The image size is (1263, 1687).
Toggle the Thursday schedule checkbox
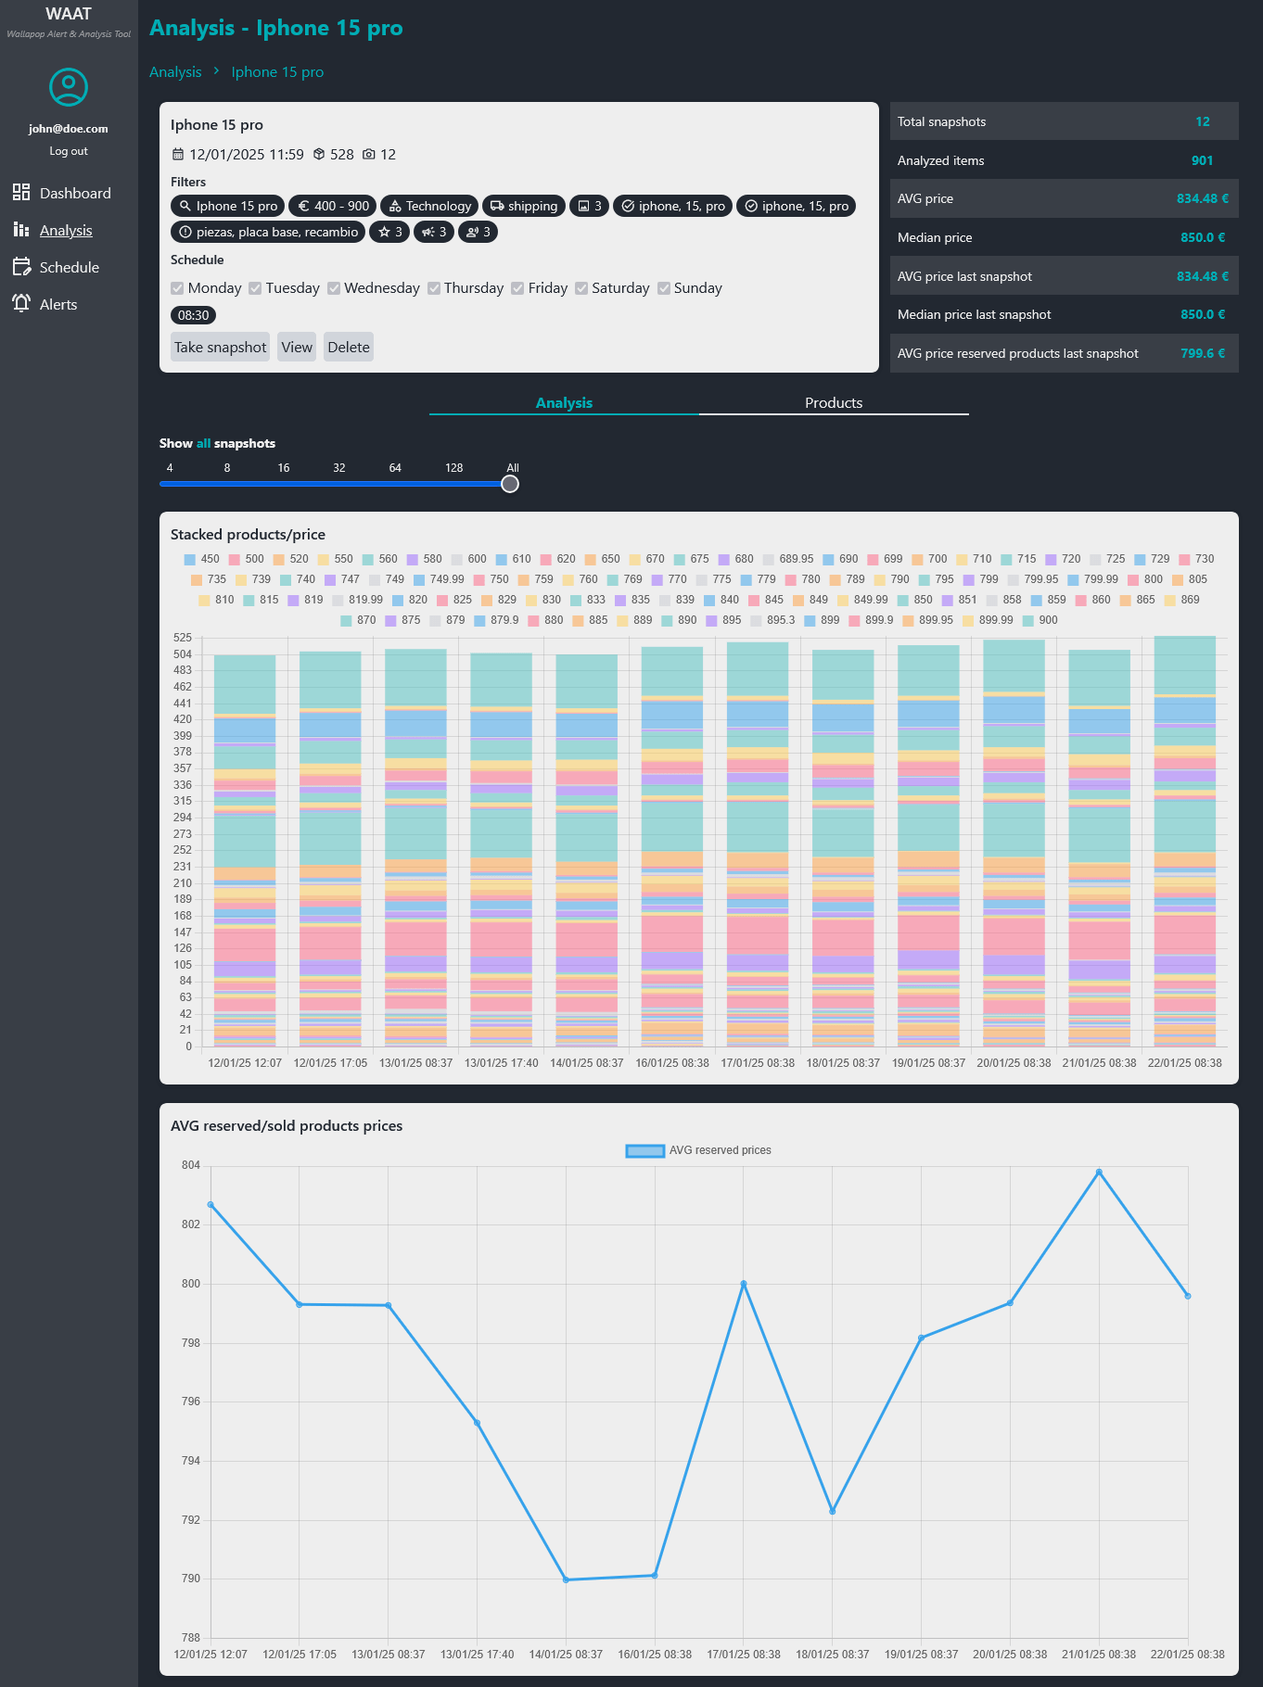click(434, 288)
